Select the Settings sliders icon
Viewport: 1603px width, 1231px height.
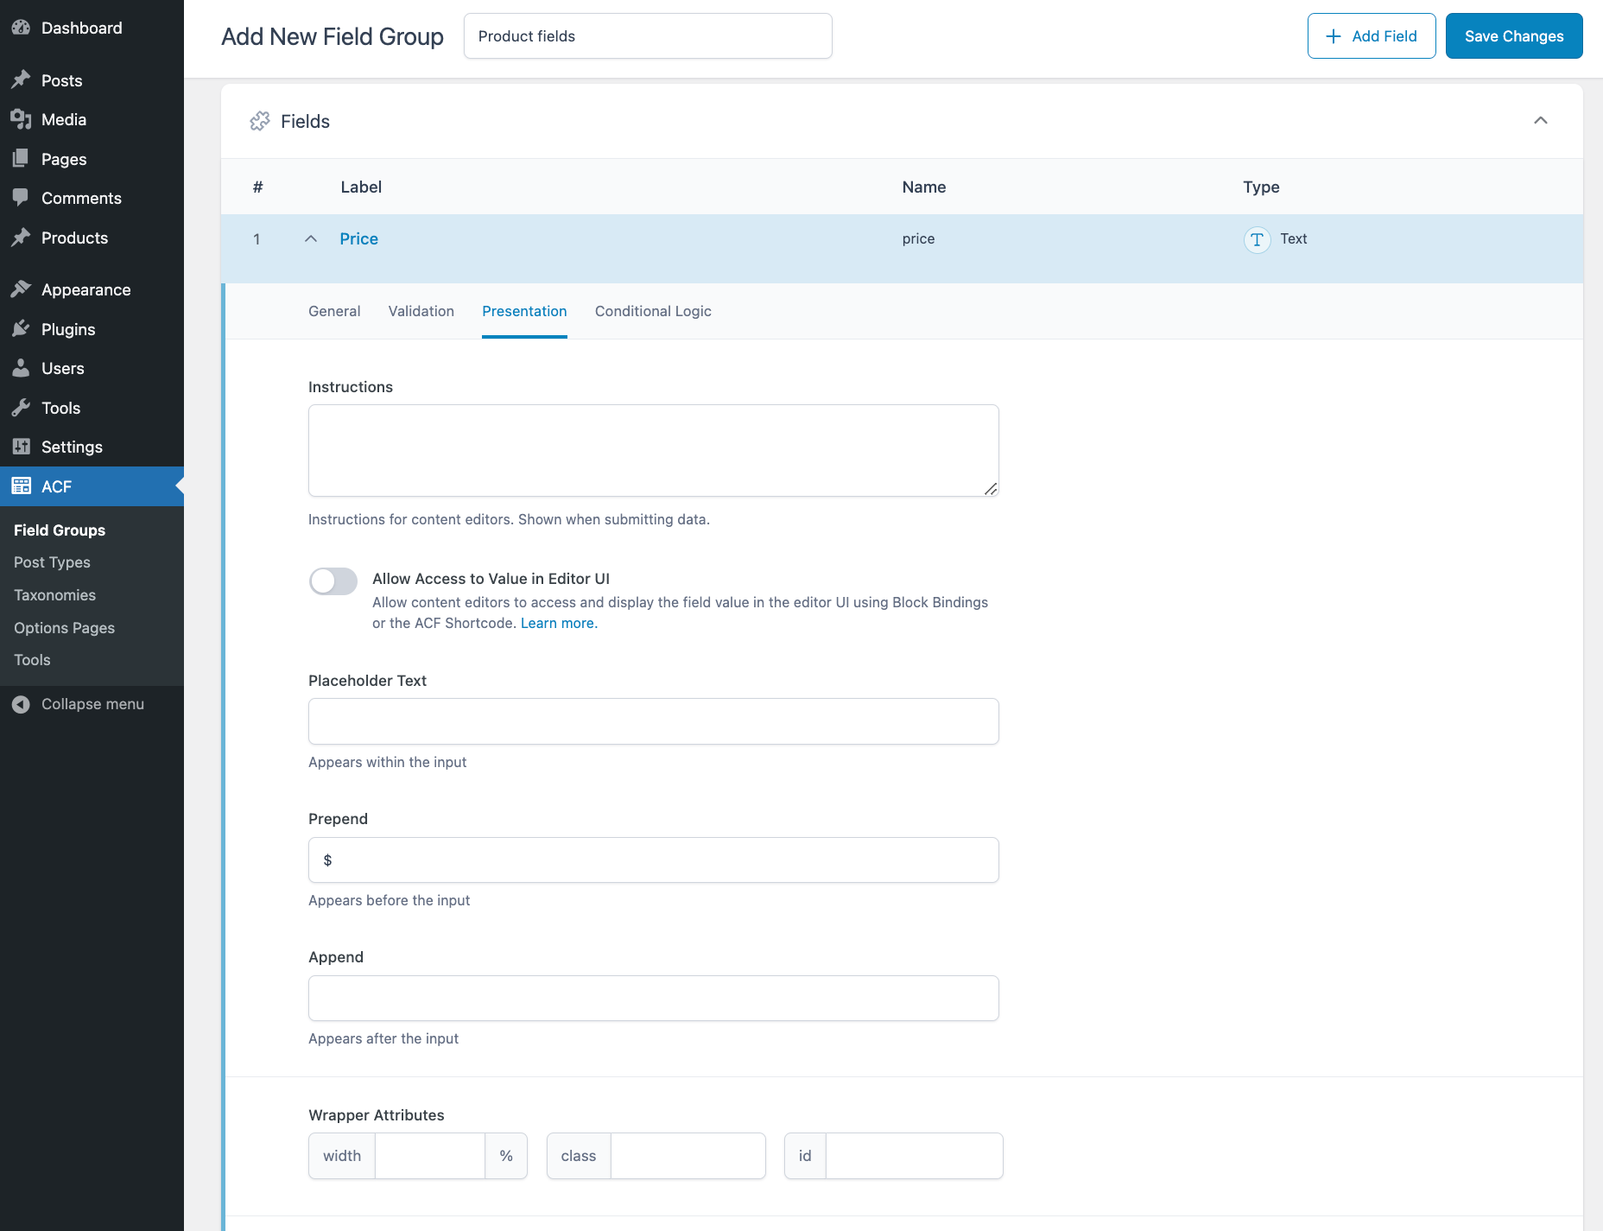click(x=21, y=447)
